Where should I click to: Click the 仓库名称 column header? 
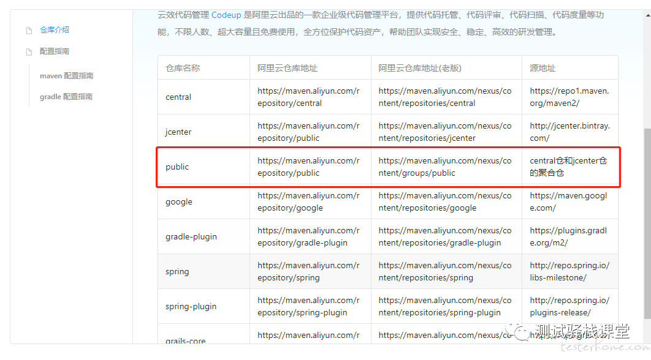[x=183, y=68]
